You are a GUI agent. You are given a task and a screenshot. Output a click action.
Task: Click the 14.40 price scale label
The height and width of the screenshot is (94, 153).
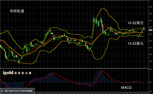tap(150, 14)
